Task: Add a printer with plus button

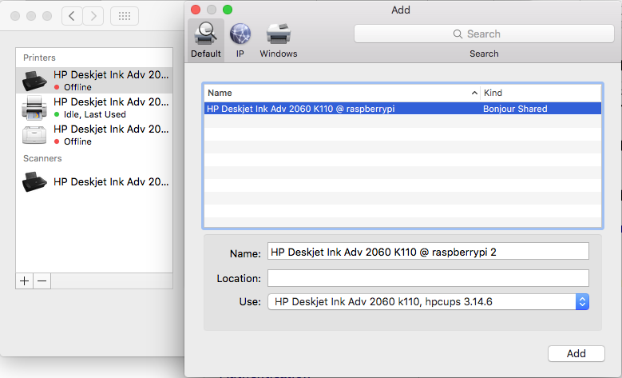Action: tap(24, 281)
